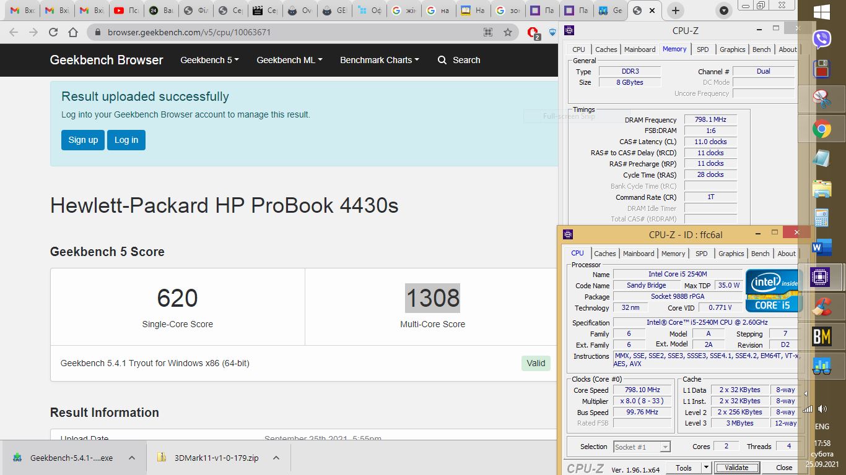The height and width of the screenshot is (475, 846).
Task: Switch to About tab in front CPU-Z
Action: click(787, 253)
